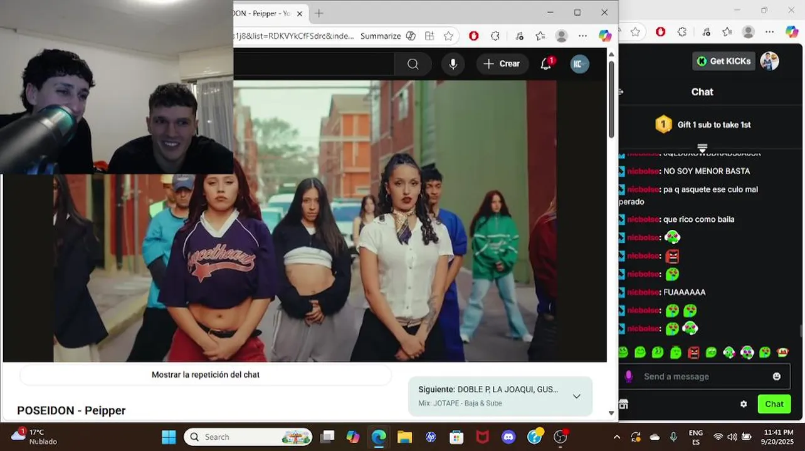Open the Favorites list icon in front browser
The image size is (805, 451).
(540, 36)
